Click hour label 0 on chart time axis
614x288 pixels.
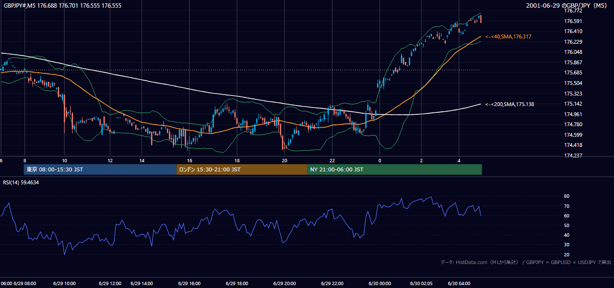click(380, 160)
